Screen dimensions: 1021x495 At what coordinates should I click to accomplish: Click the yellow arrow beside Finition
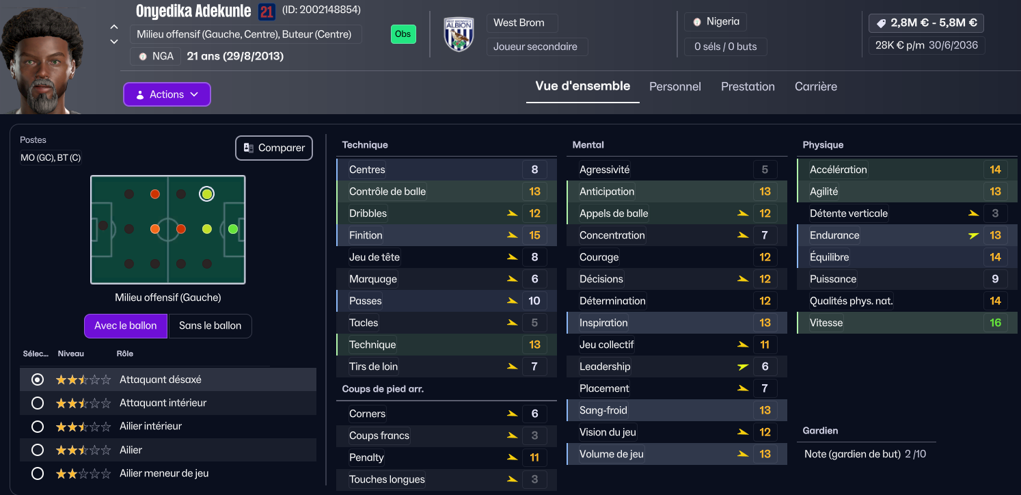click(512, 235)
